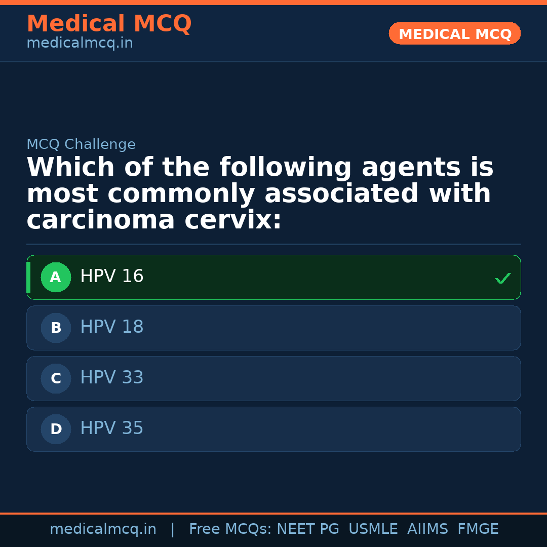Choose the HPV 35 answer text

click(x=112, y=428)
